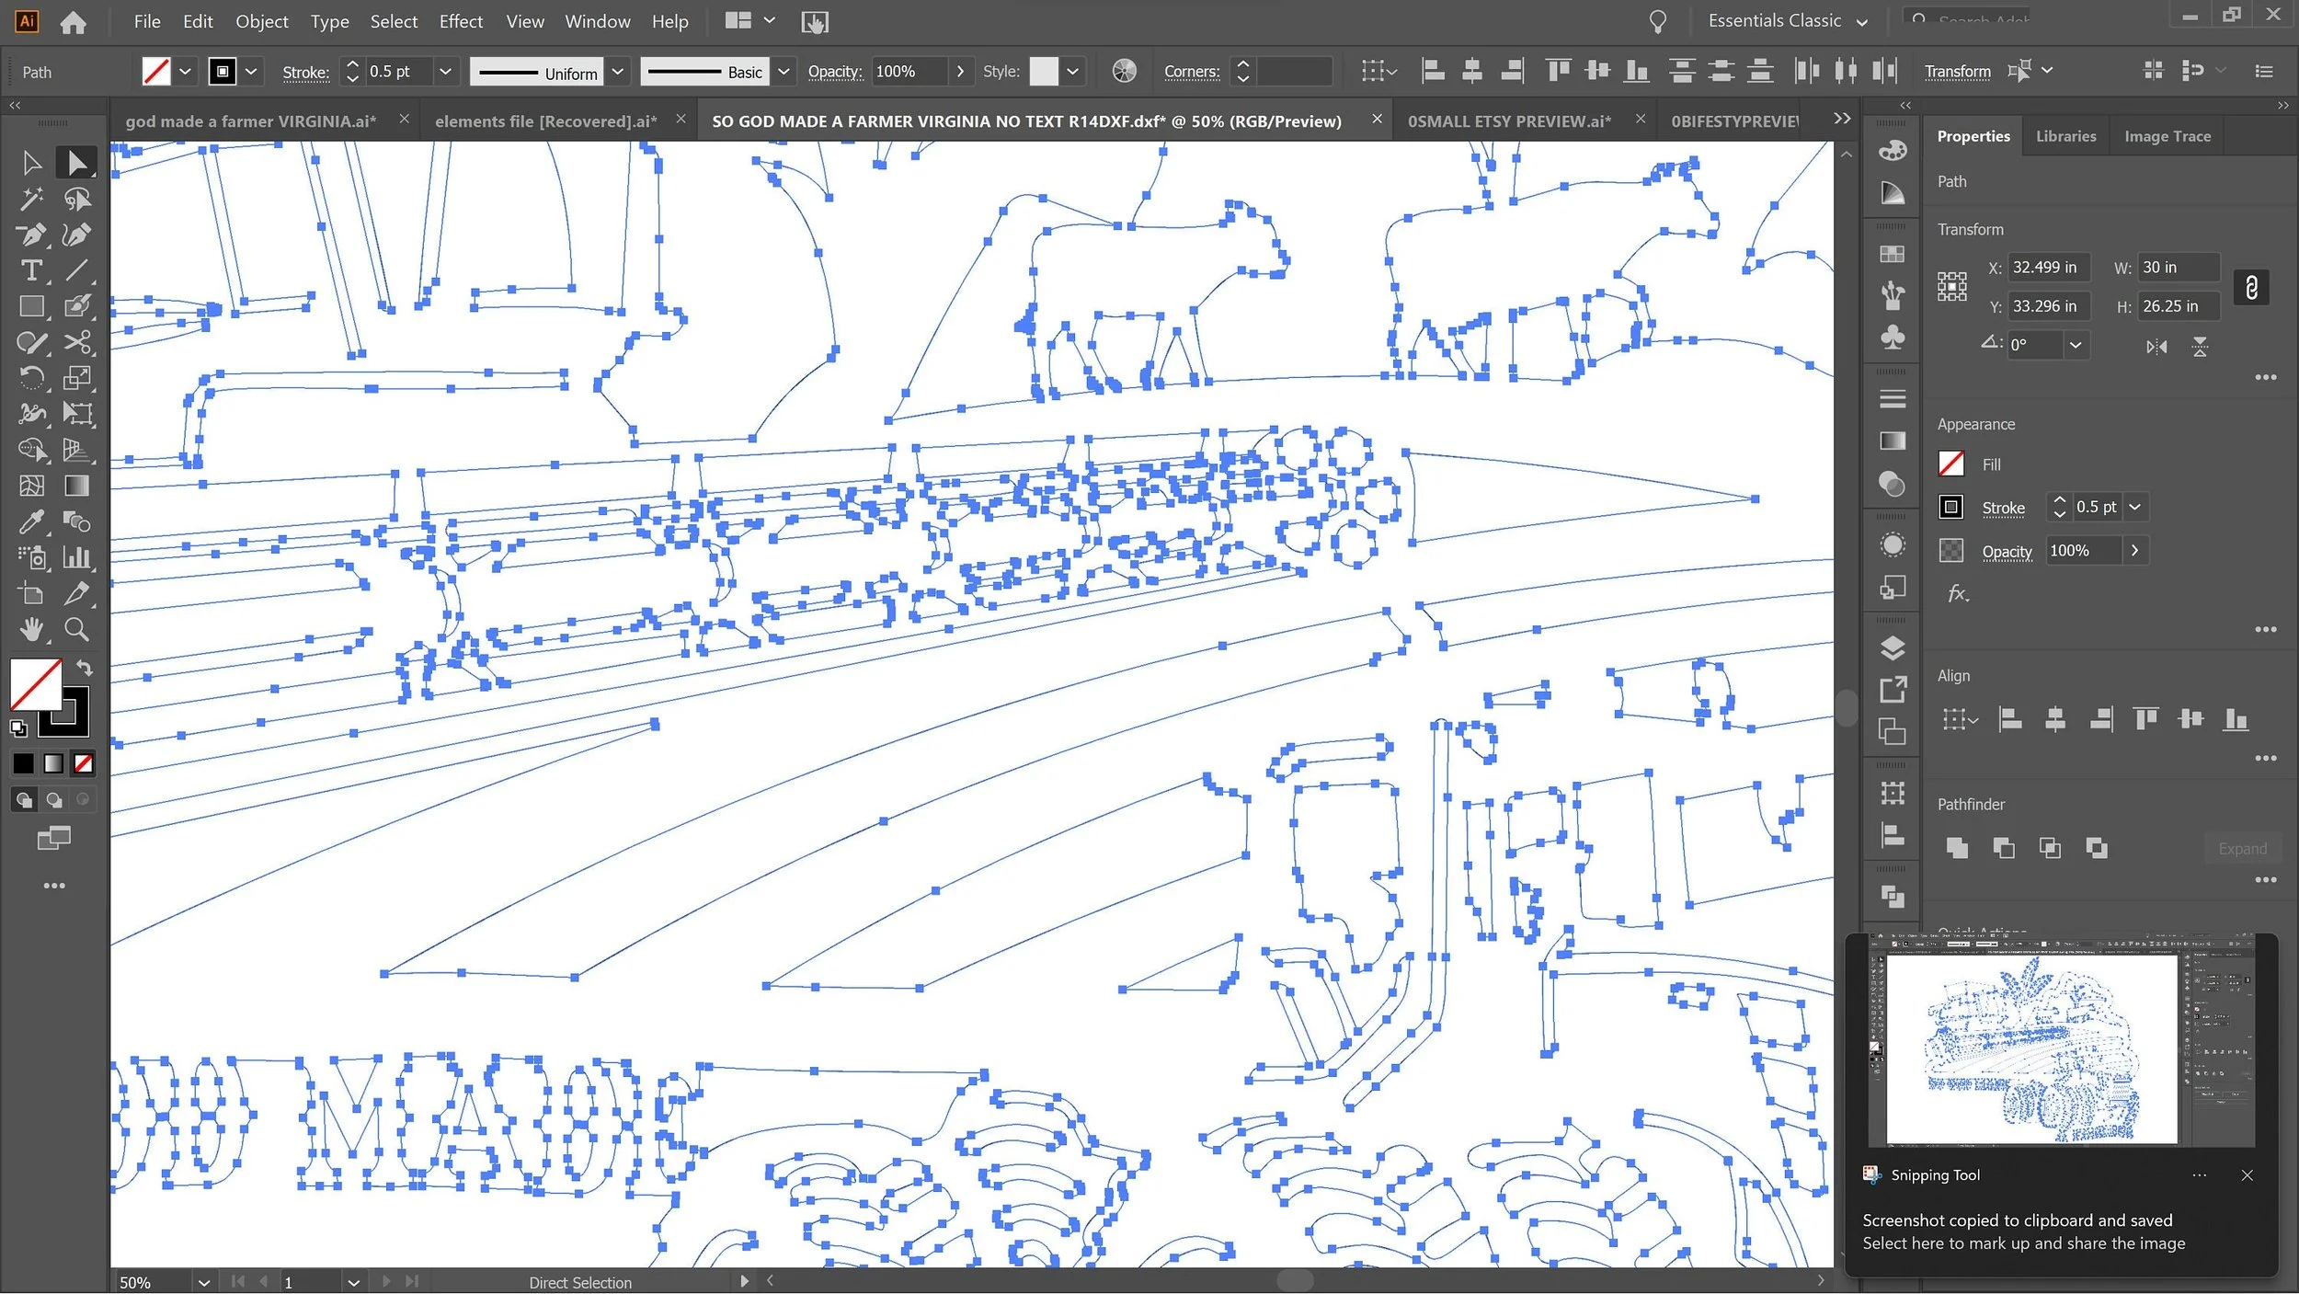
Task: Expand the Essentials Classic workspace dropdown
Action: point(1862,21)
